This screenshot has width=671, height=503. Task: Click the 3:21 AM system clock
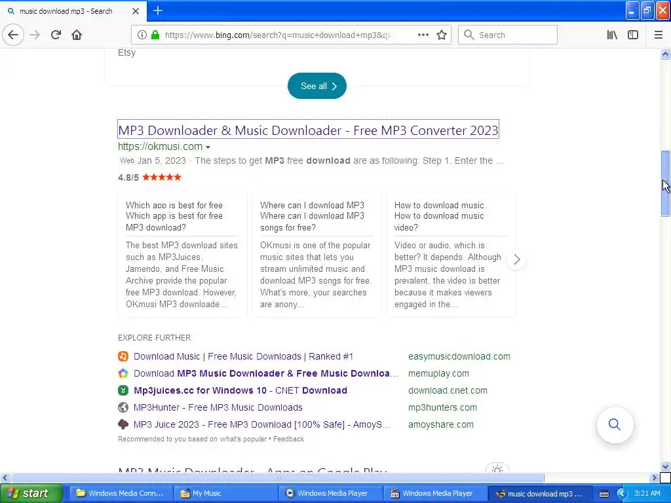point(647,493)
